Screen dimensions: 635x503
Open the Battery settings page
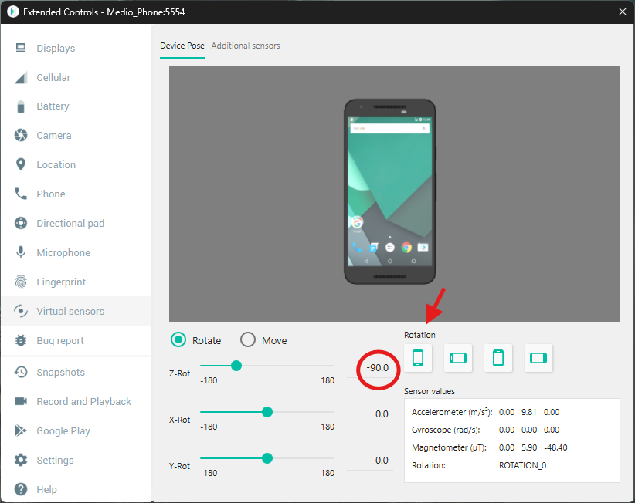pyautogui.click(x=53, y=106)
